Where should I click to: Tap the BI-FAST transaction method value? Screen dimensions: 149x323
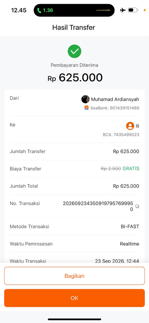click(x=130, y=227)
